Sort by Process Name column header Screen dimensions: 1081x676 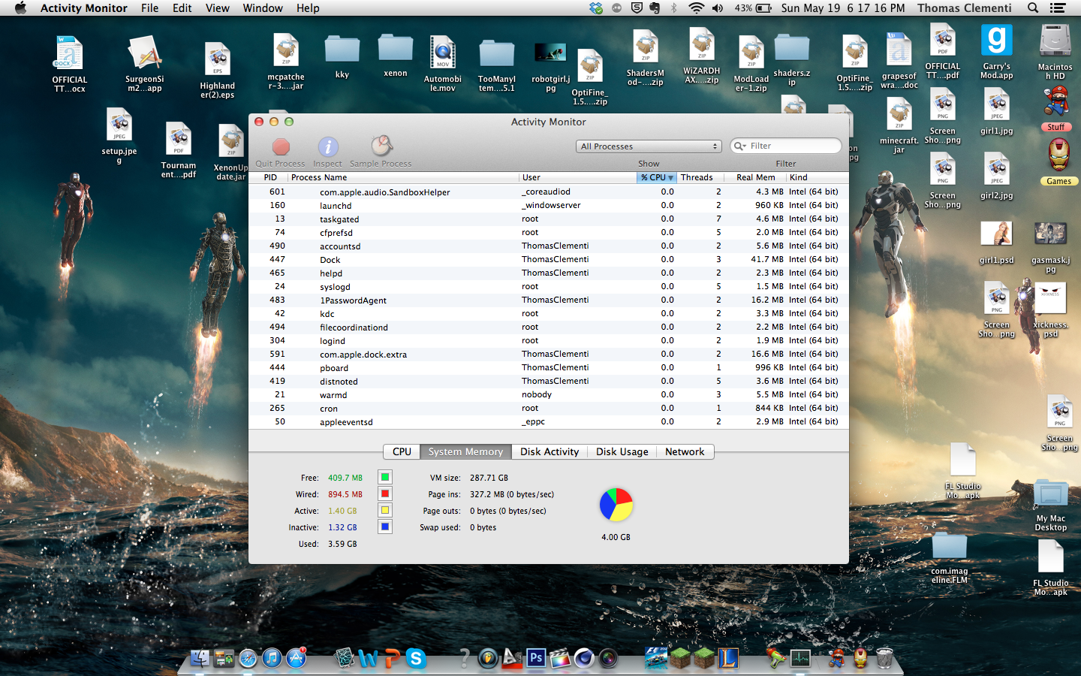coord(402,177)
